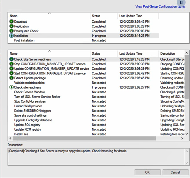Select the Prerequisite Check row text
Viewport: 190px width, 178px height.
click(26, 31)
